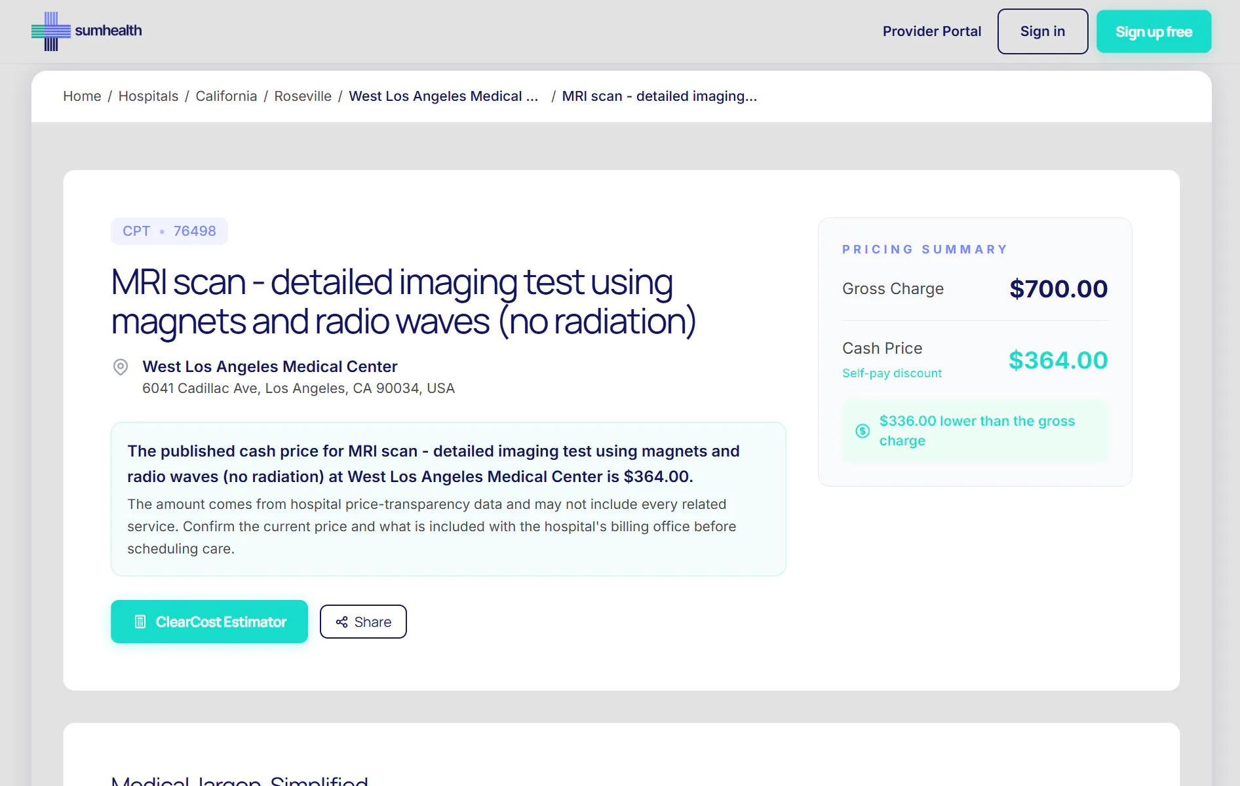Click the PRICING SUMMARY heading
1240x786 pixels.
[x=925, y=250]
